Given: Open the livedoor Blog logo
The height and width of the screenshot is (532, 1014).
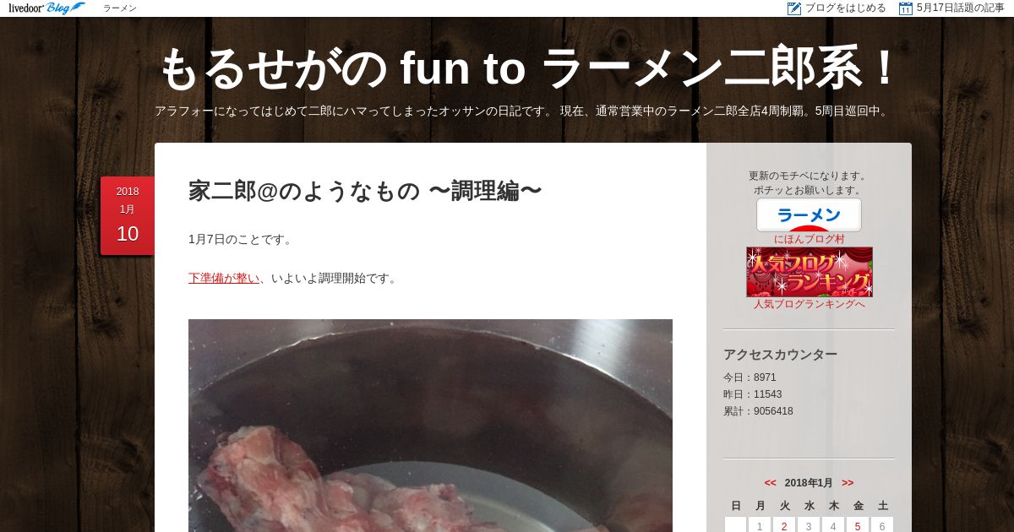Looking at the screenshot, I should coord(46,8).
